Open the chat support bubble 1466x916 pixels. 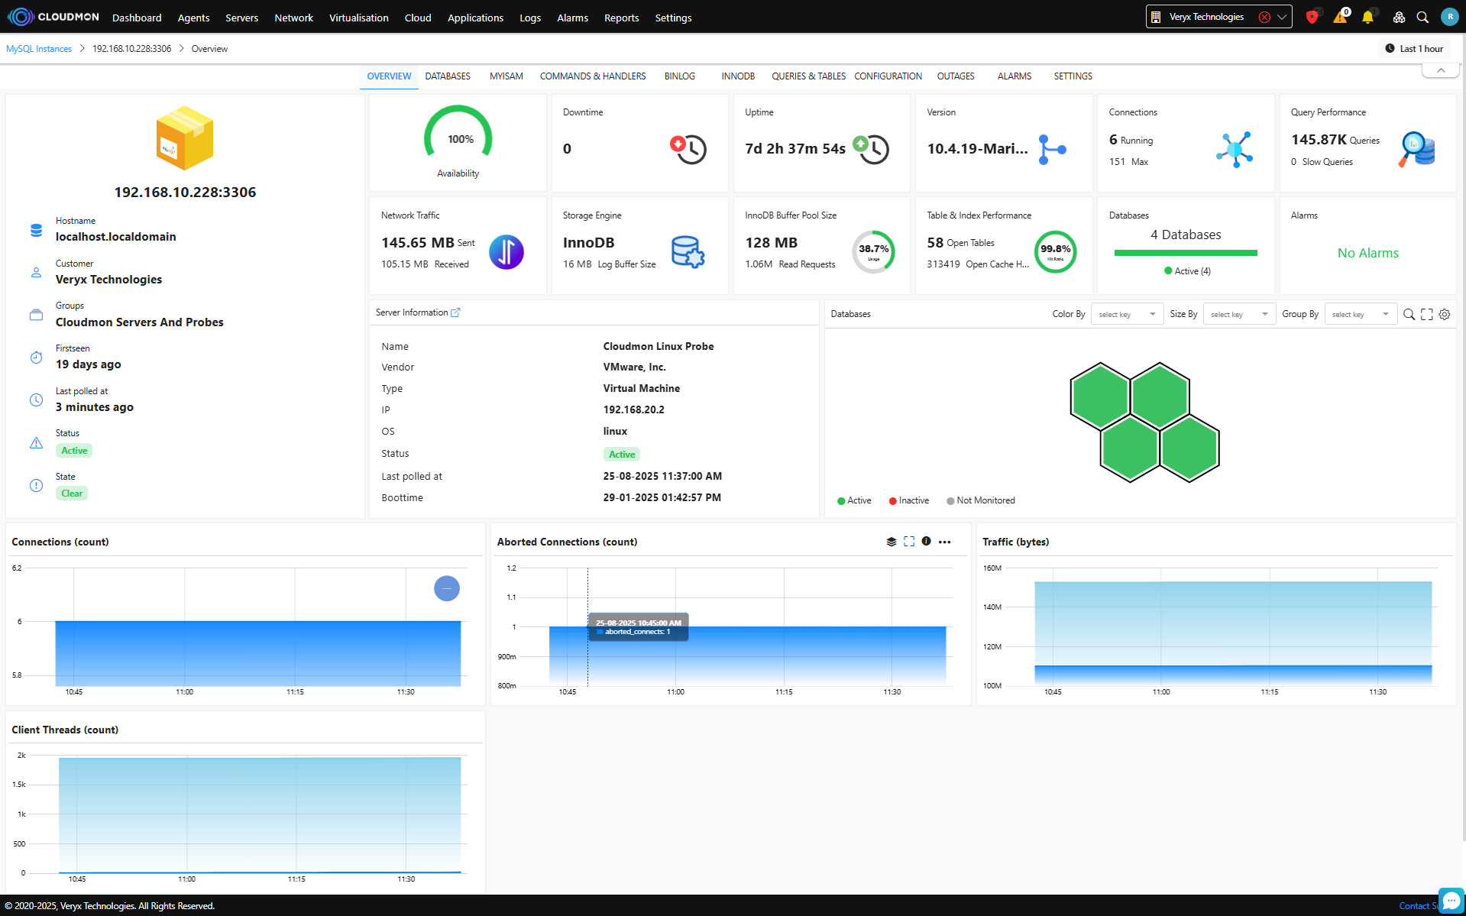pyautogui.click(x=1450, y=901)
